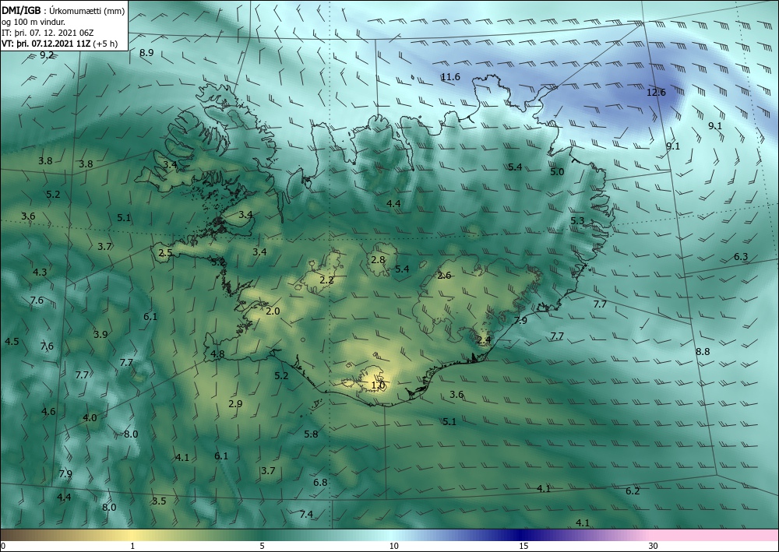Select the 6.3 value on the map
Screen dimensions: 779x552
click(741, 257)
